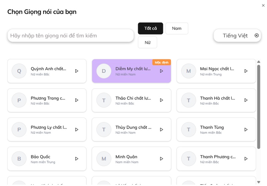Select the Phương Ly voice name
Image resolution: width=267 pixels, height=186 pixels.
tap(49, 127)
